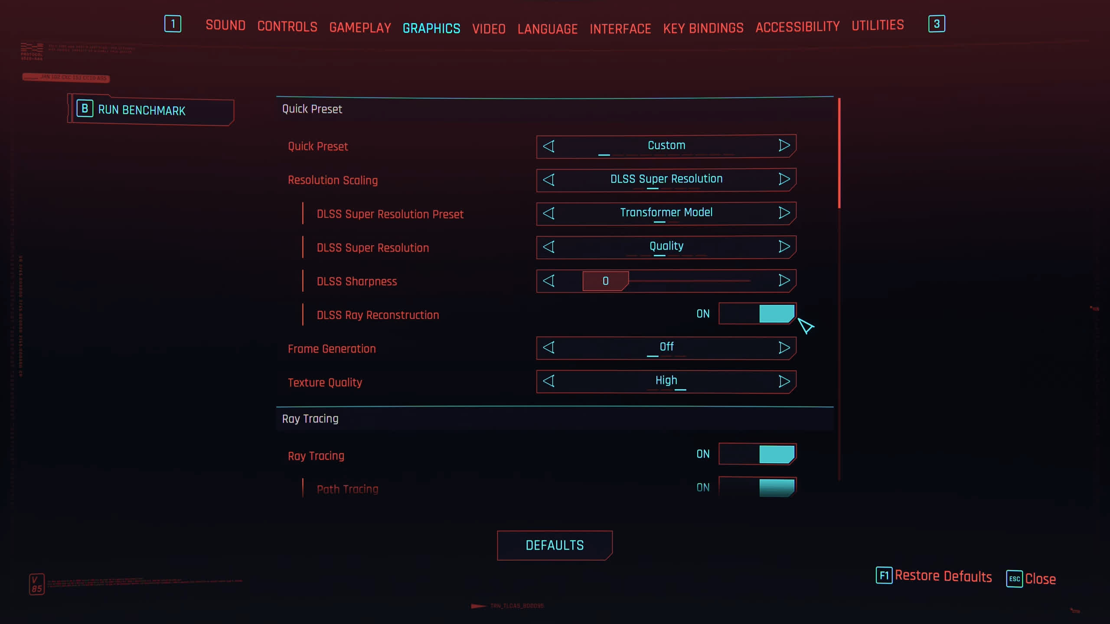Image resolution: width=1110 pixels, height=624 pixels.
Task: Increase DLSS Sharpness with right arrow
Action: pos(784,280)
